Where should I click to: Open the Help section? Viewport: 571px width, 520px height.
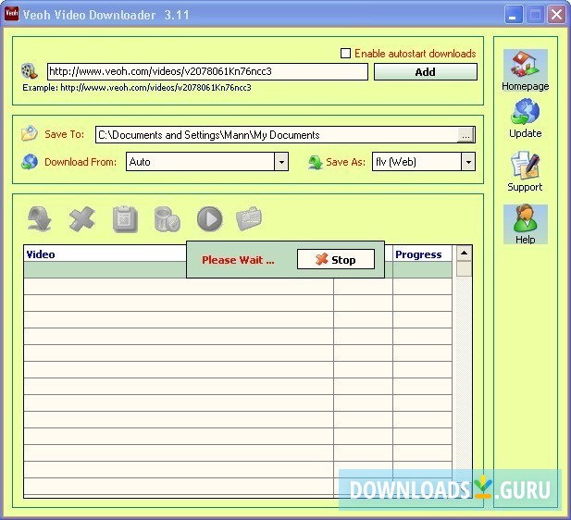tap(525, 224)
